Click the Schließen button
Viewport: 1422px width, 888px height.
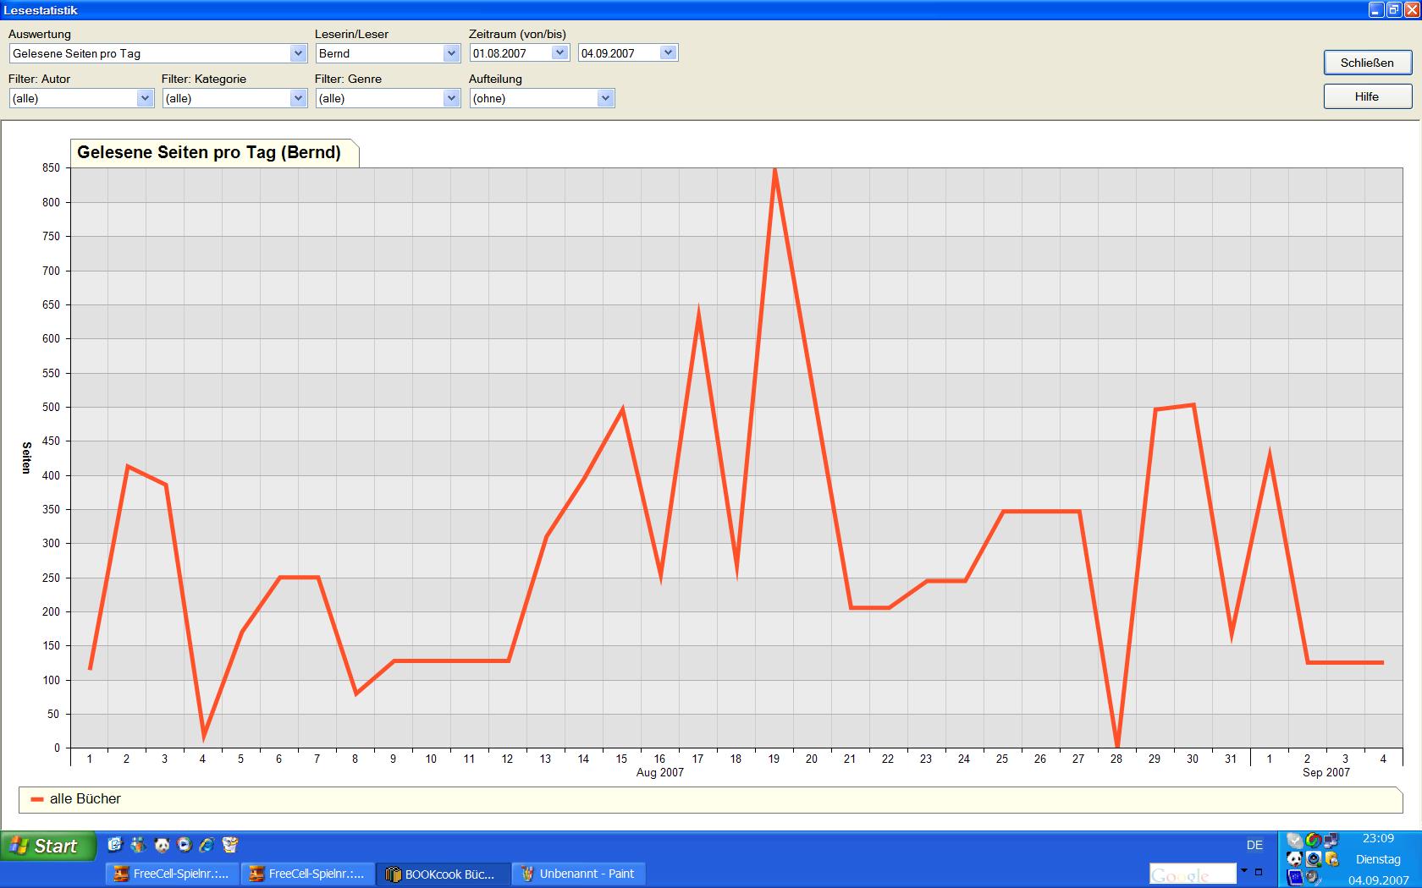tap(1366, 63)
